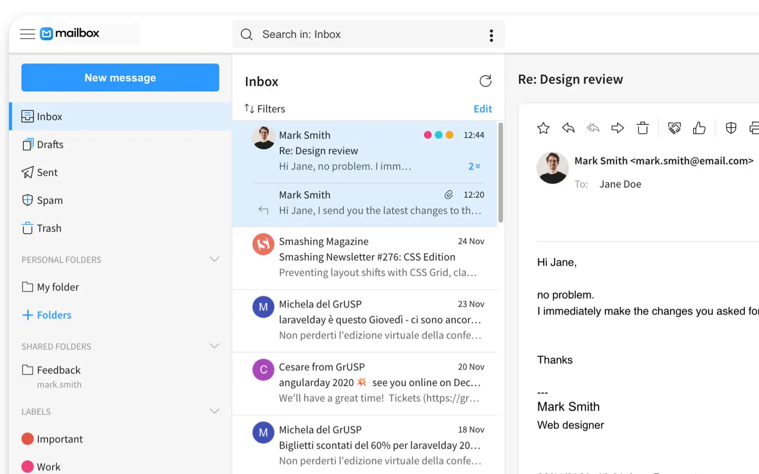Collapse the Personal Folders section
Screen dimensions: 759x474
pyautogui.click(x=215, y=260)
